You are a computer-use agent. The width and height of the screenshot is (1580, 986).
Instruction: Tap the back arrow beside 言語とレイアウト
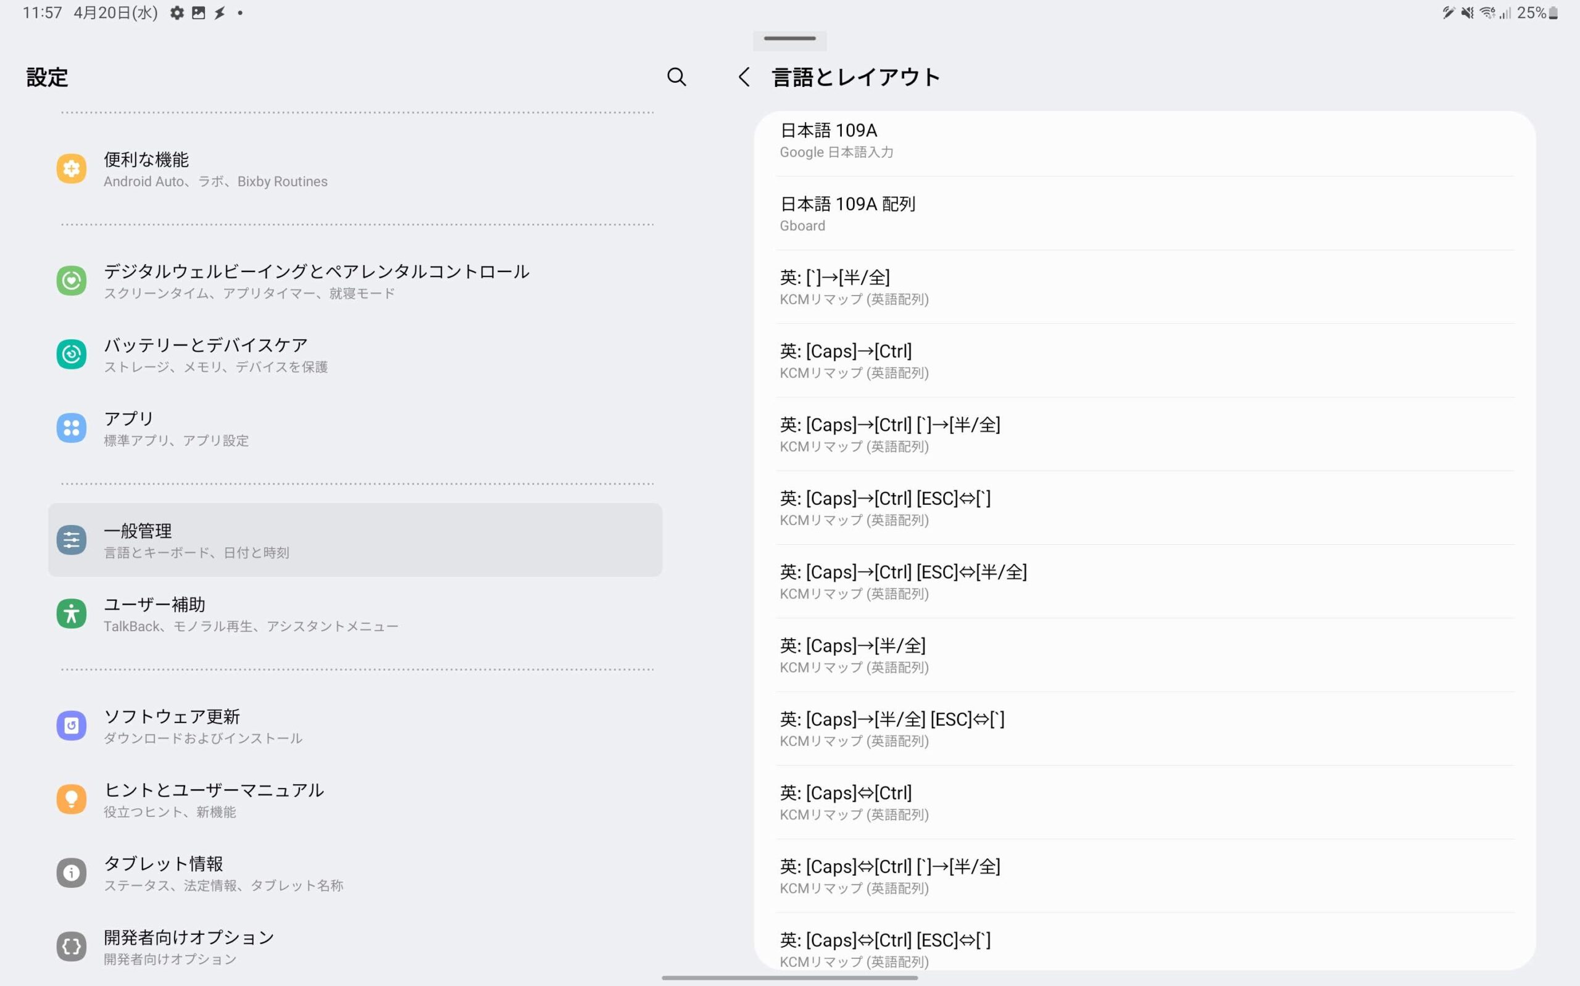[x=743, y=77]
